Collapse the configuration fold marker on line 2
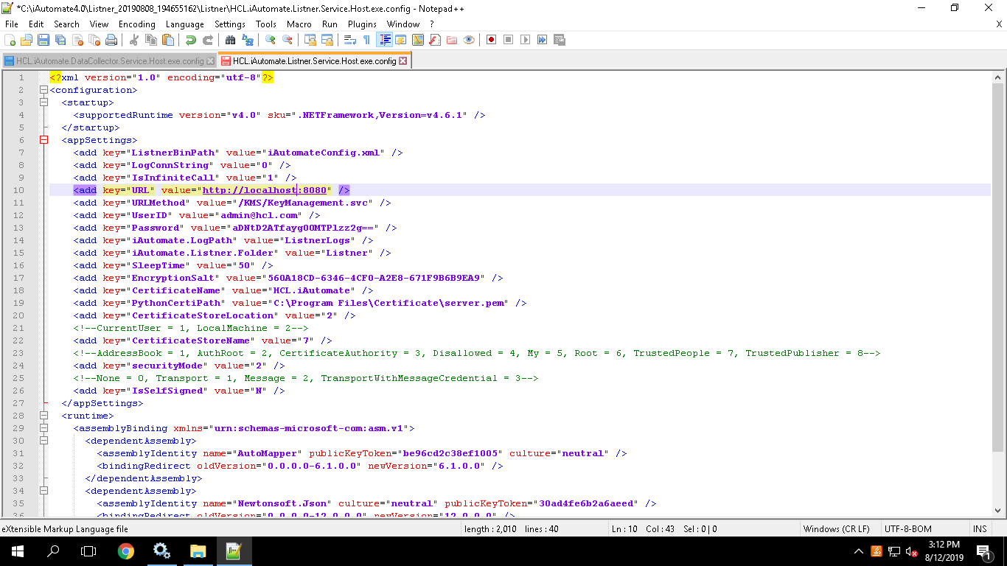The image size is (1007, 566). (x=43, y=90)
